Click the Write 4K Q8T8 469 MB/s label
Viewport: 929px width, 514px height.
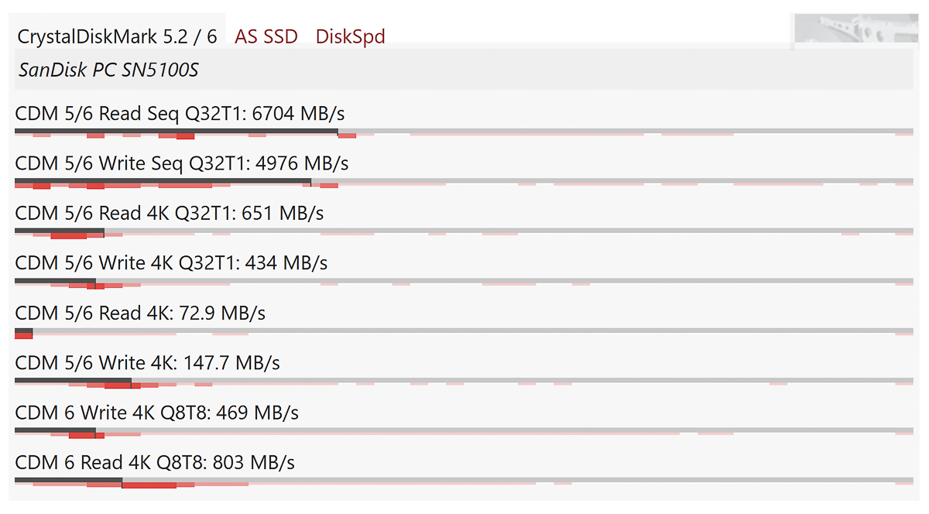157,413
